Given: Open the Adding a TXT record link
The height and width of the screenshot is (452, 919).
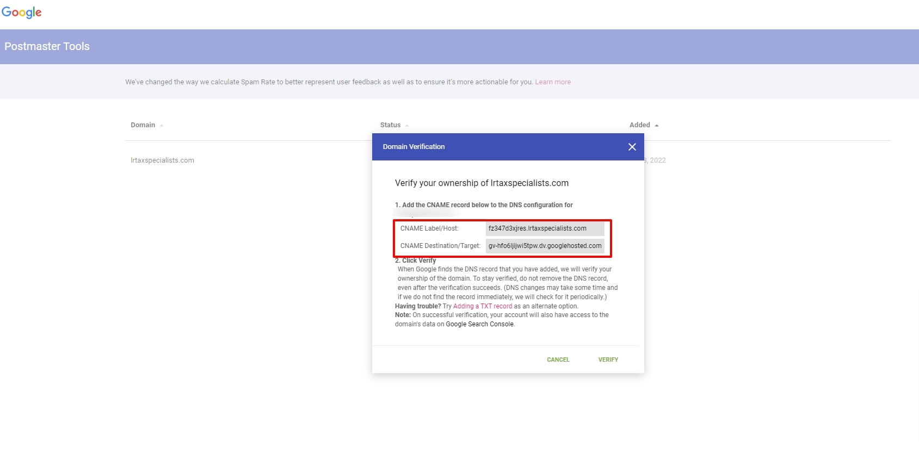Looking at the screenshot, I should (483, 306).
